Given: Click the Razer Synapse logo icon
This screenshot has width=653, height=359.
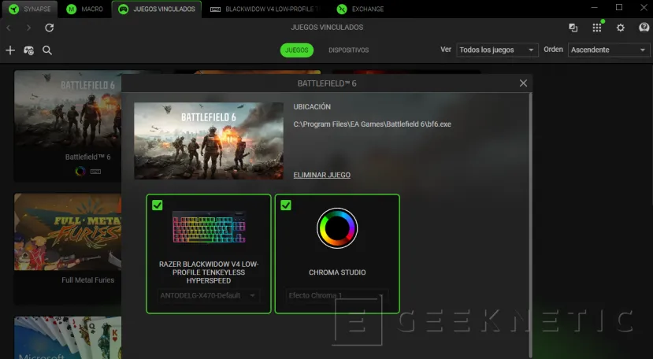Looking at the screenshot, I should 13,9.
